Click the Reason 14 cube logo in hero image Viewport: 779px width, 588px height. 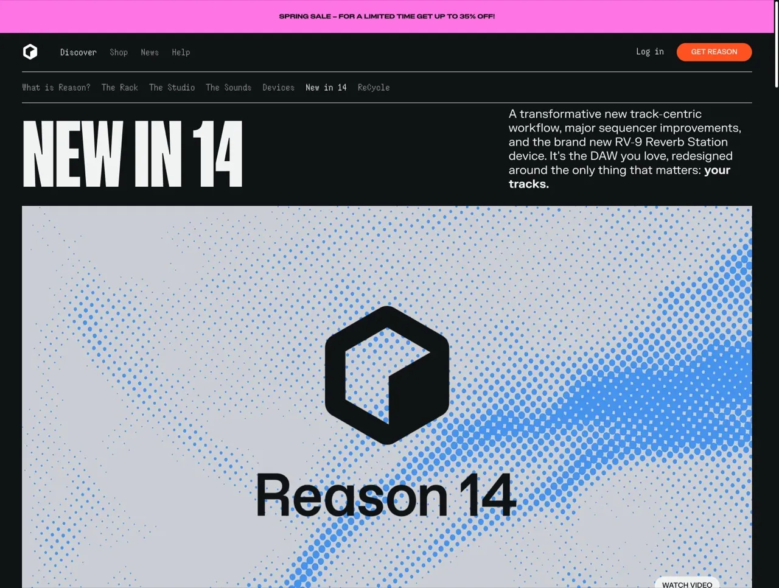[x=387, y=376]
